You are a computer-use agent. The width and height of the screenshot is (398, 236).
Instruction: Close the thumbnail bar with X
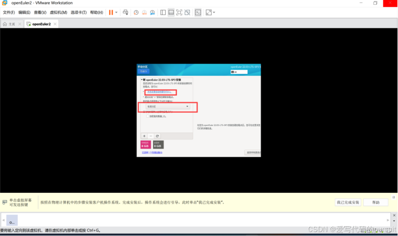[394, 216]
